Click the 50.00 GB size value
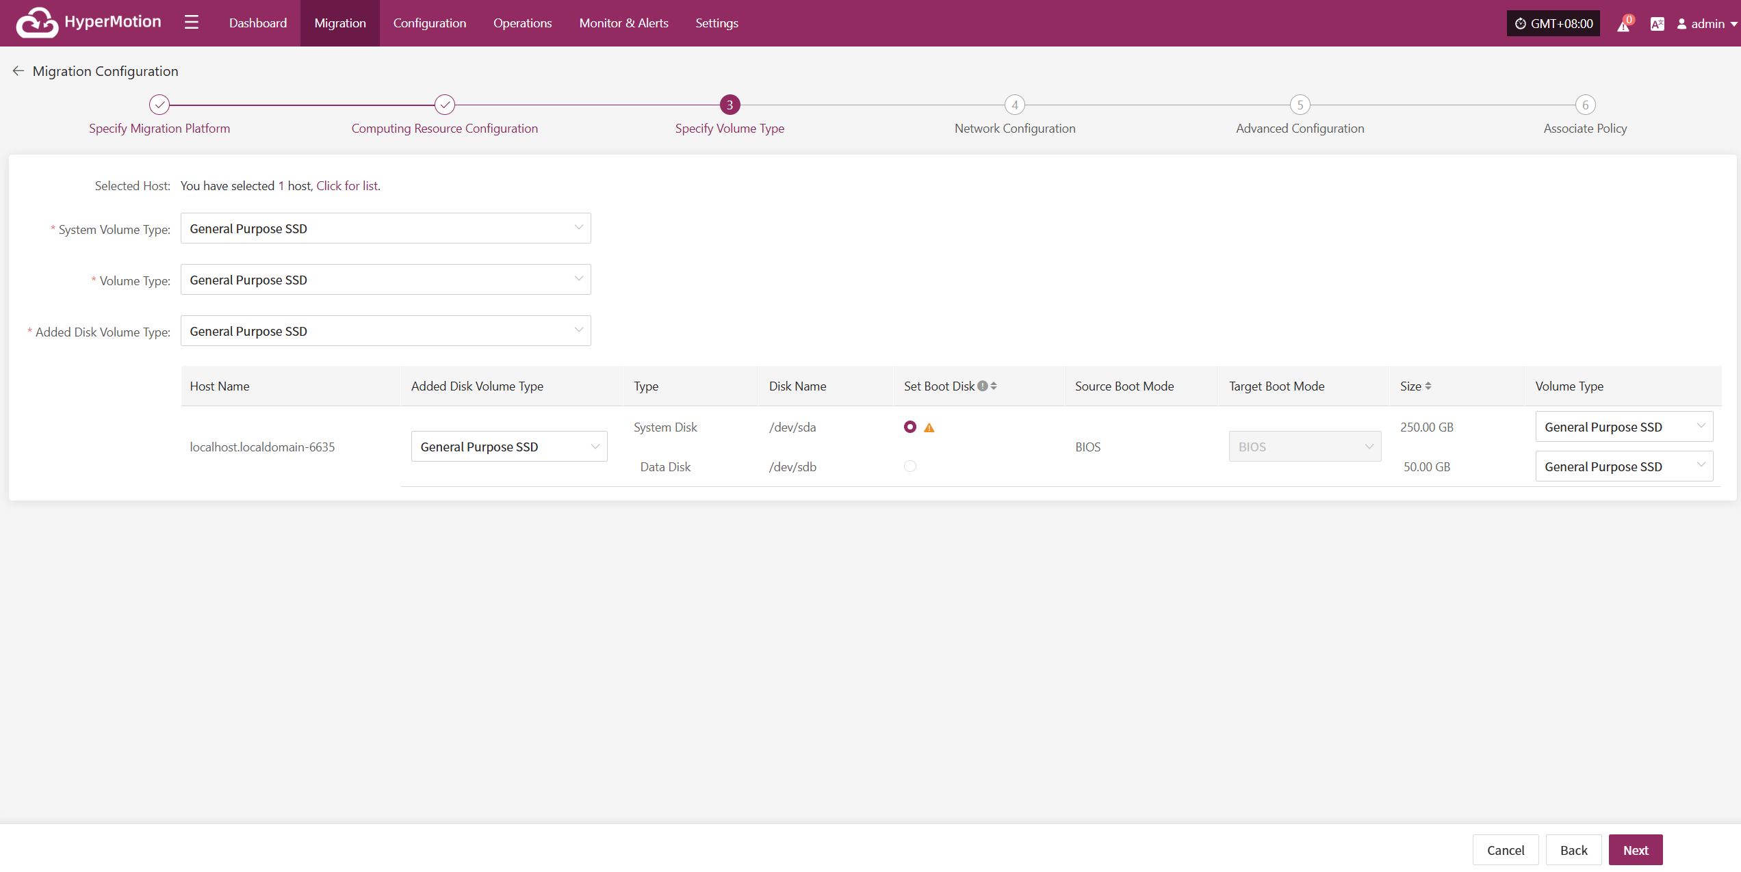Screen dimensions: 1741x872 coord(1427,467)
